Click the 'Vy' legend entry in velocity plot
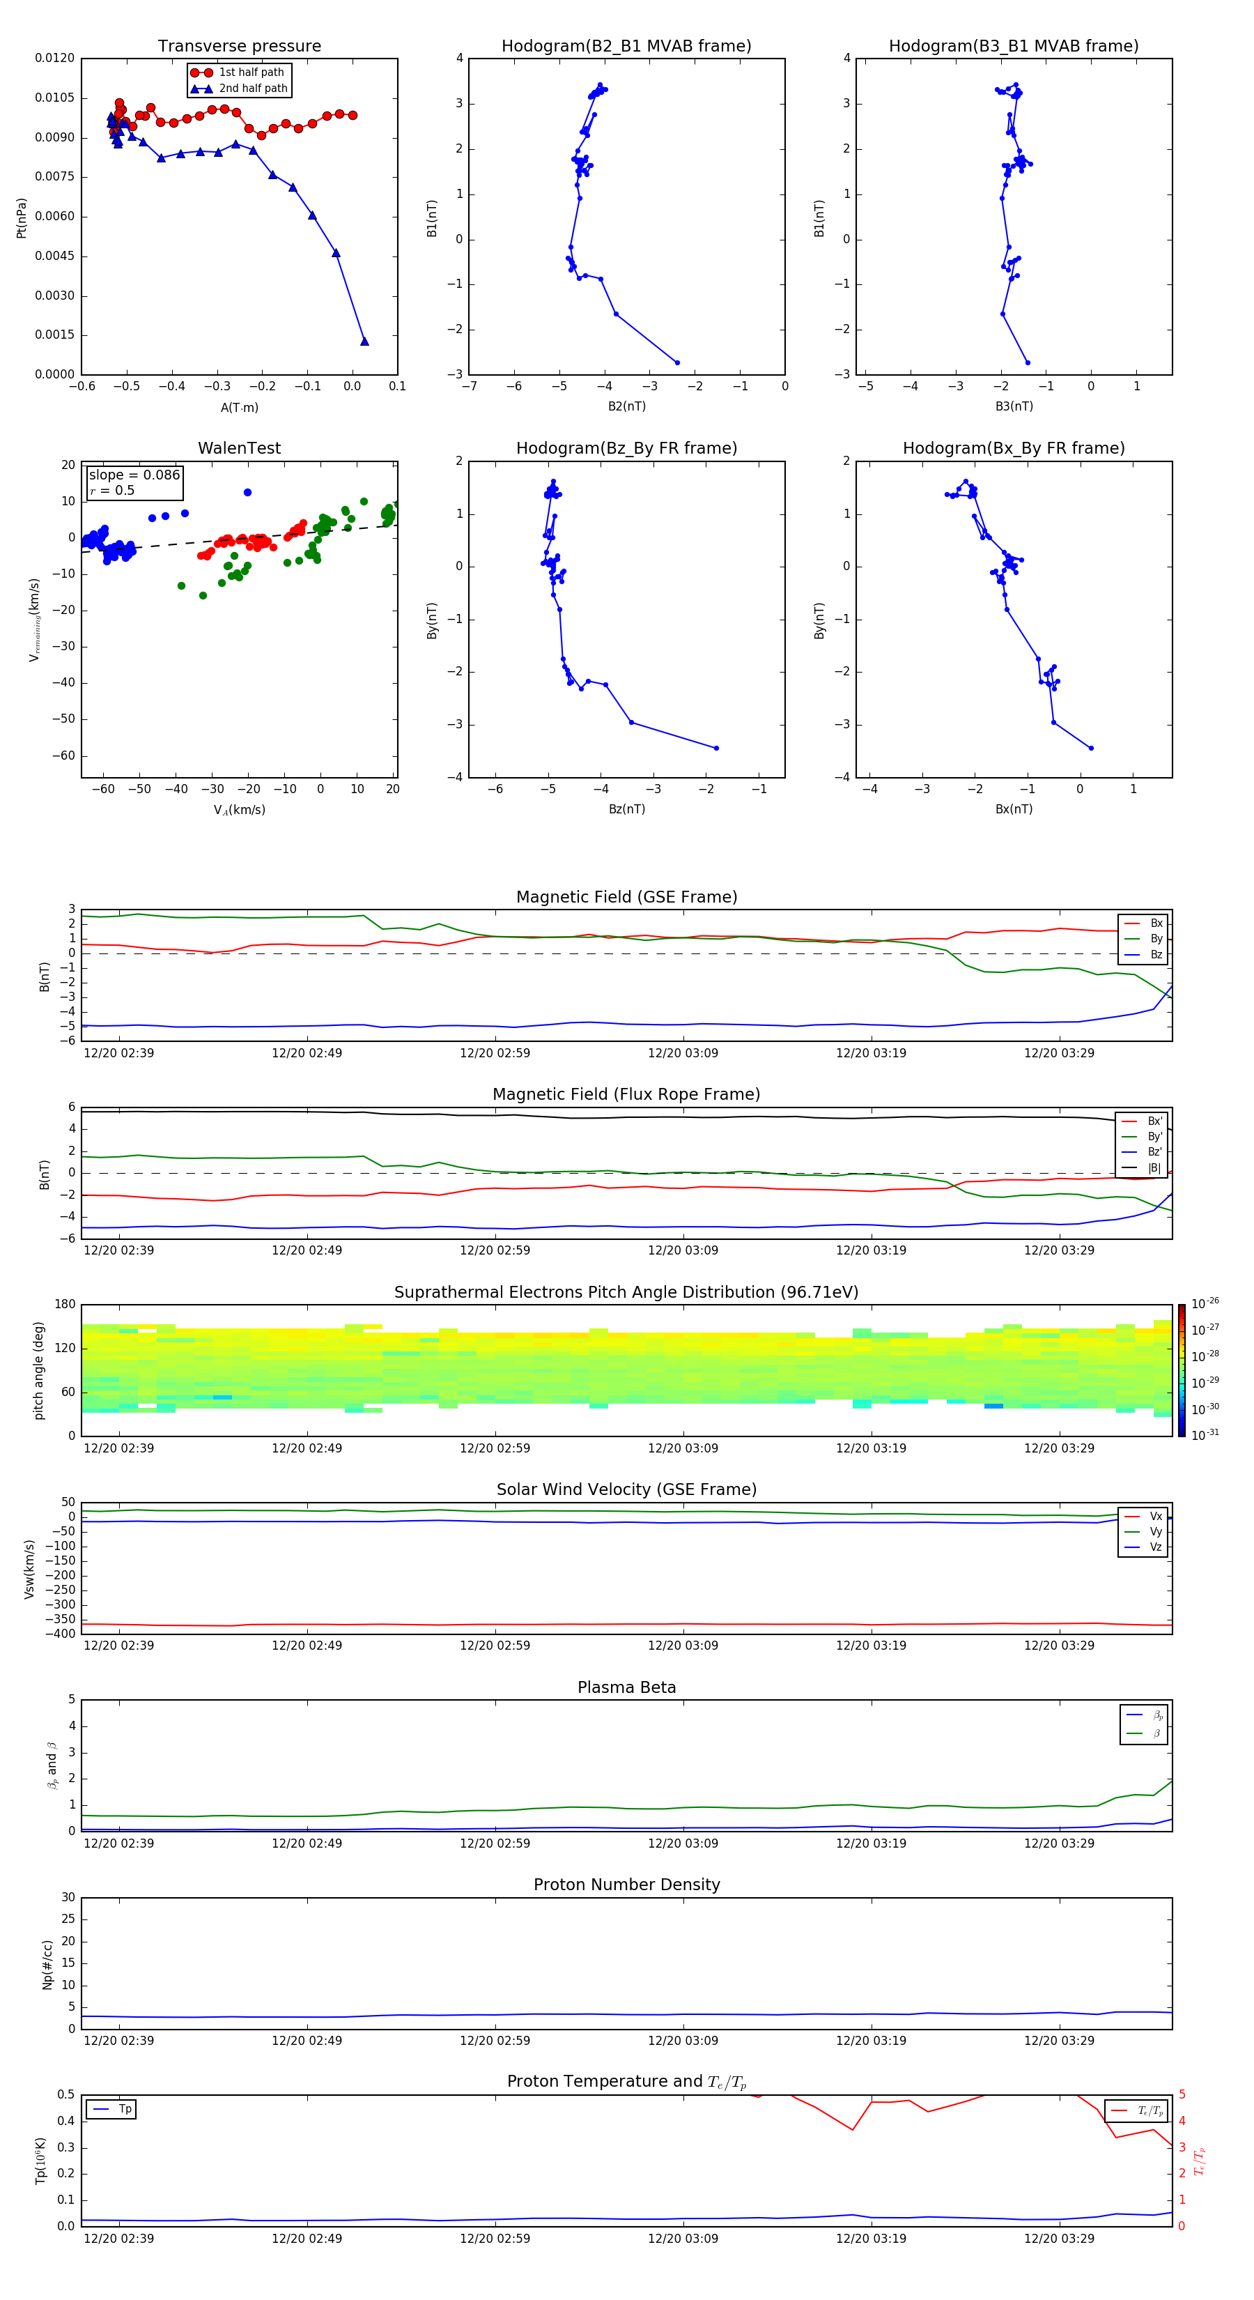This screenshot has width=1254, height=2300. 1143,1532
